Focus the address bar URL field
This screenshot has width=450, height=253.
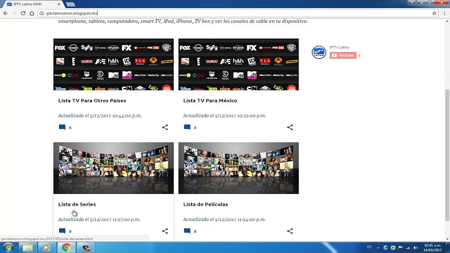pos(236,13)
